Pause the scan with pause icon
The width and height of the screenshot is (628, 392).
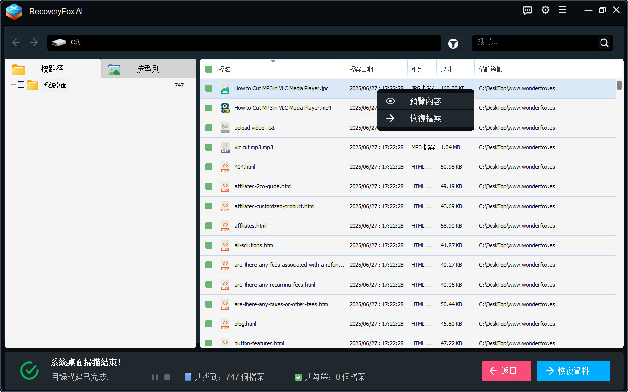tap(155, 377)
